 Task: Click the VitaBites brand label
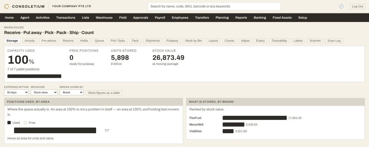click(x=196, y=131)
